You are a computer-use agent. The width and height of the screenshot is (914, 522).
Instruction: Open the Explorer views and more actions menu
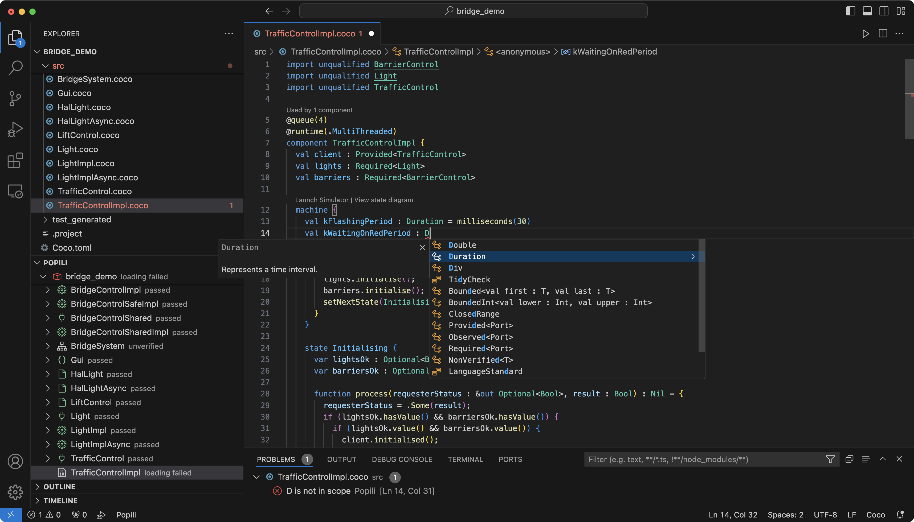tap(229, 34)
